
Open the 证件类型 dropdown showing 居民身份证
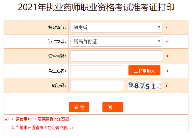click(116, 41)
